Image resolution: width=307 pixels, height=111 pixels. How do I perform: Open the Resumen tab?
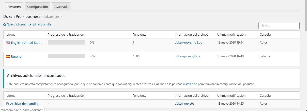(14, 7)
